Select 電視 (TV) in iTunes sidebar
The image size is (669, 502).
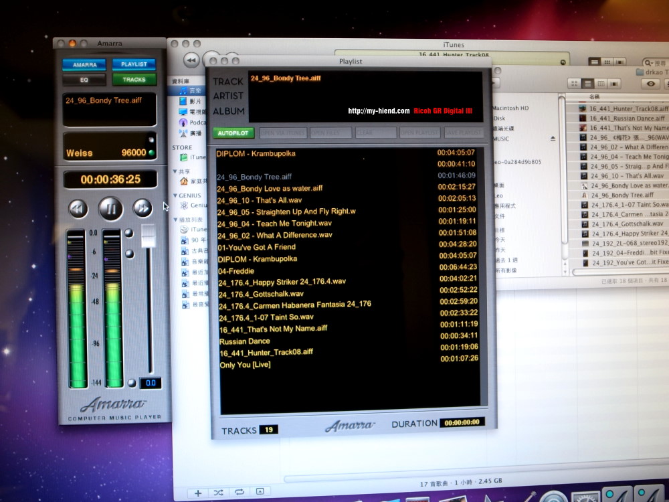(191, 112)
